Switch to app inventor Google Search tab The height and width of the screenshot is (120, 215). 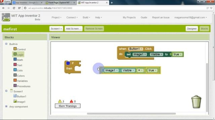point(28,3)
